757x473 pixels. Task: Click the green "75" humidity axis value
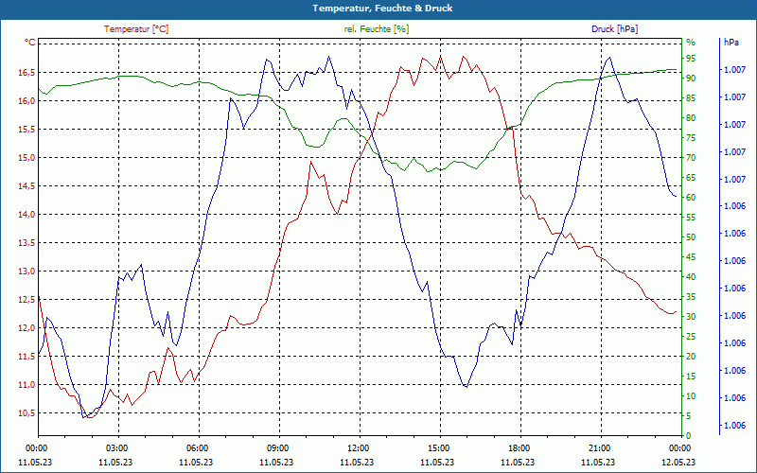coord(691,138)
